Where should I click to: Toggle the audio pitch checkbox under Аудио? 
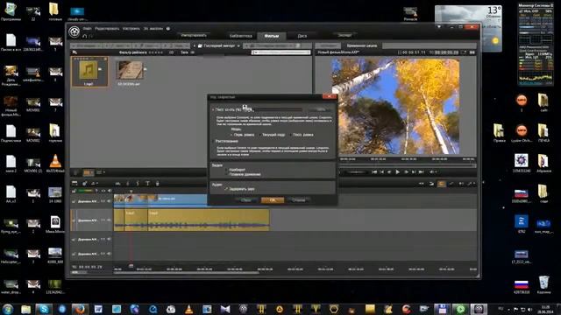[x=226, y=189]
